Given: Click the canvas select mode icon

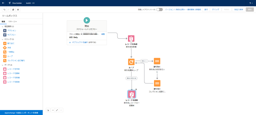Looking at the screenshot, I should tap(48, 110).
